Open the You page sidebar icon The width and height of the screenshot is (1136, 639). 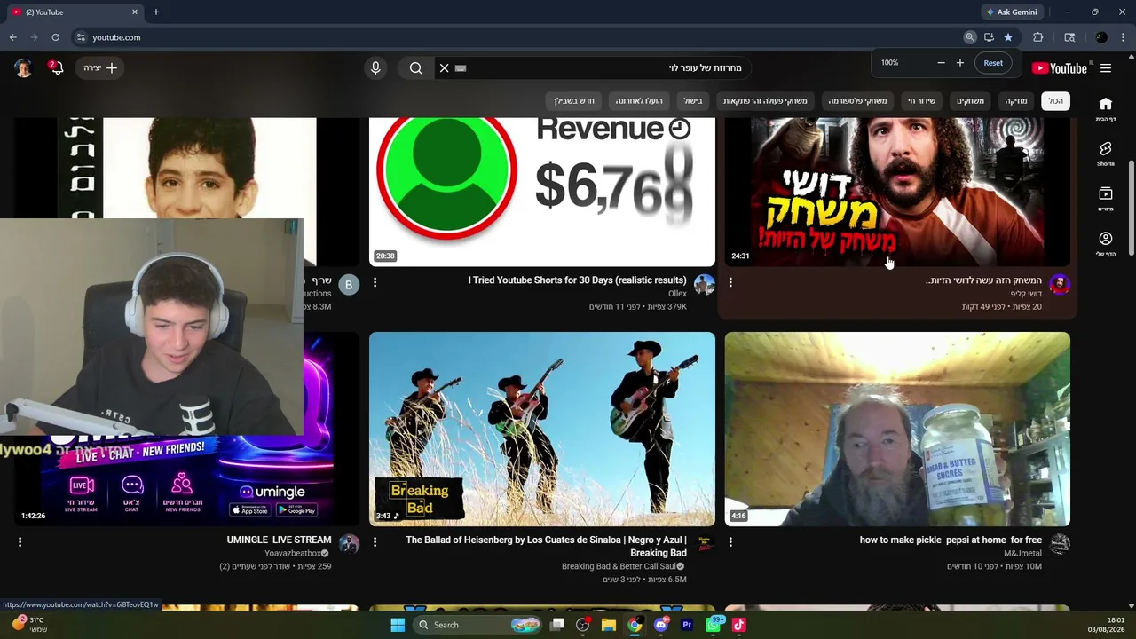[x=1106, y=243]
